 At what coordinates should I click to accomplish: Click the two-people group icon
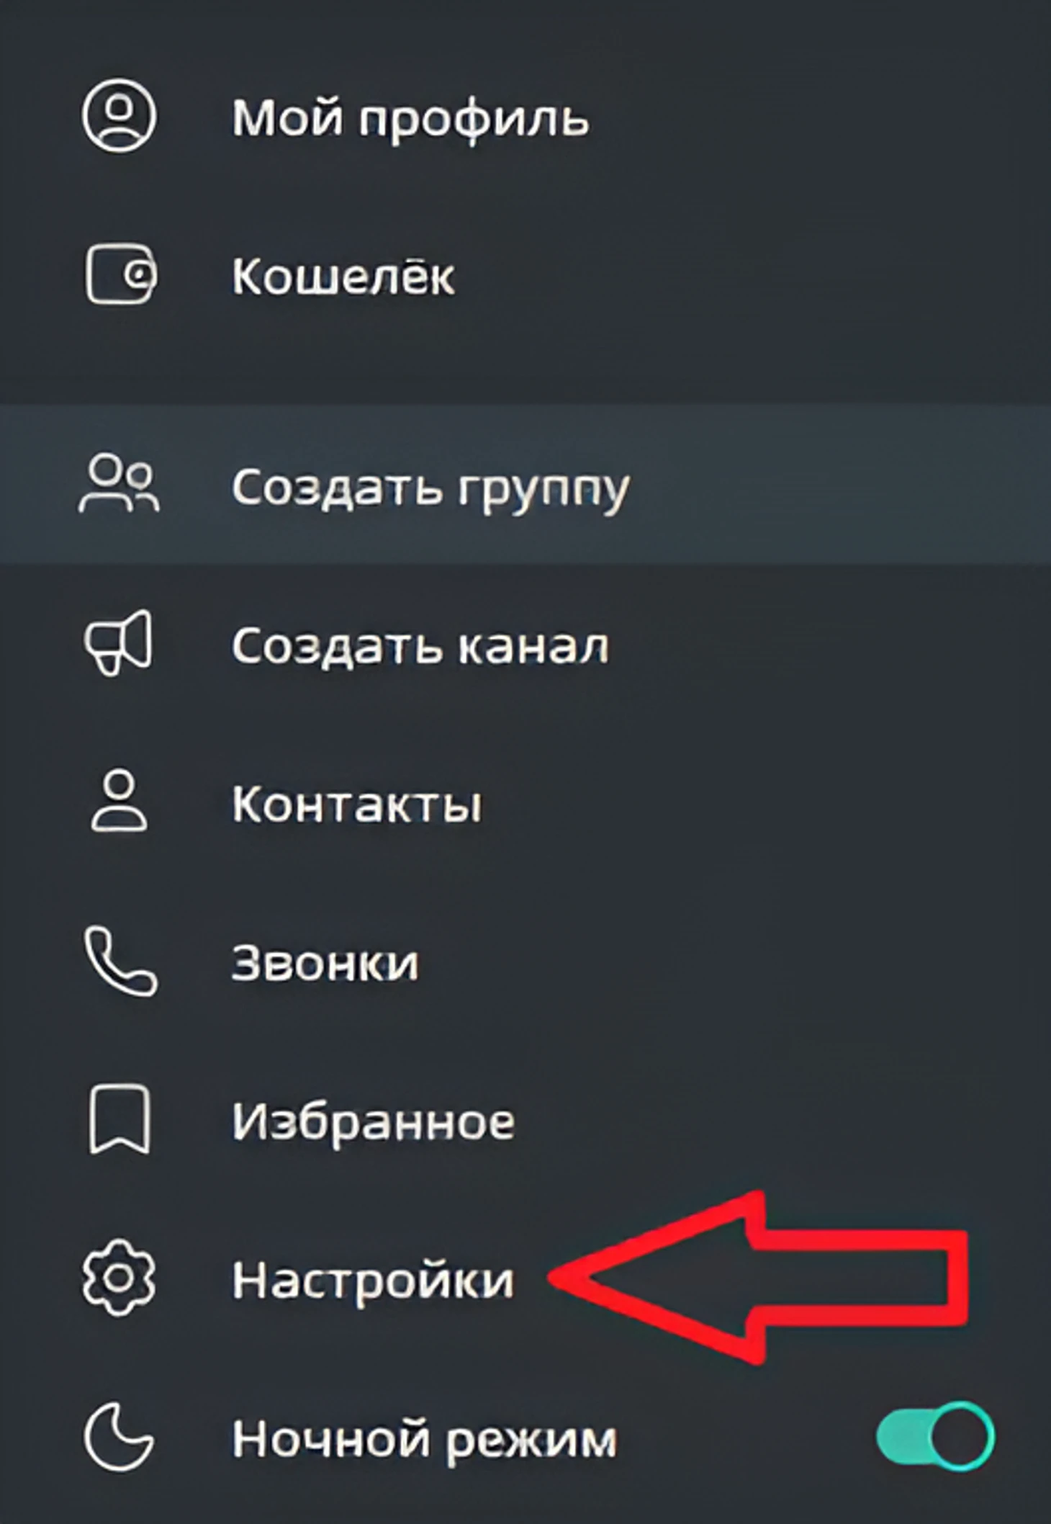click(x=119, y=483)
